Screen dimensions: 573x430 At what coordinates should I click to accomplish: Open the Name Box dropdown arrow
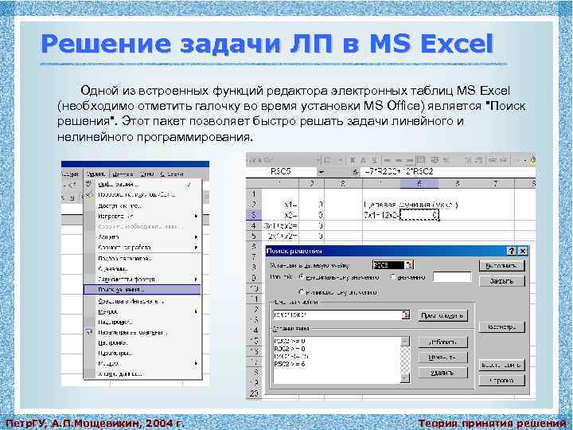(322, 172)
